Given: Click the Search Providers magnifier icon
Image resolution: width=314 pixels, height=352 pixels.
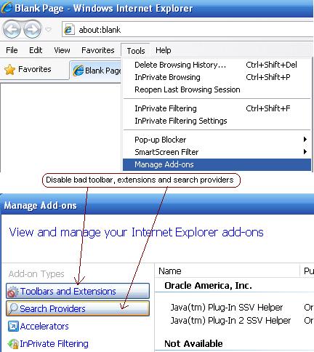Looking at the screenshot, I should point(13,308).
